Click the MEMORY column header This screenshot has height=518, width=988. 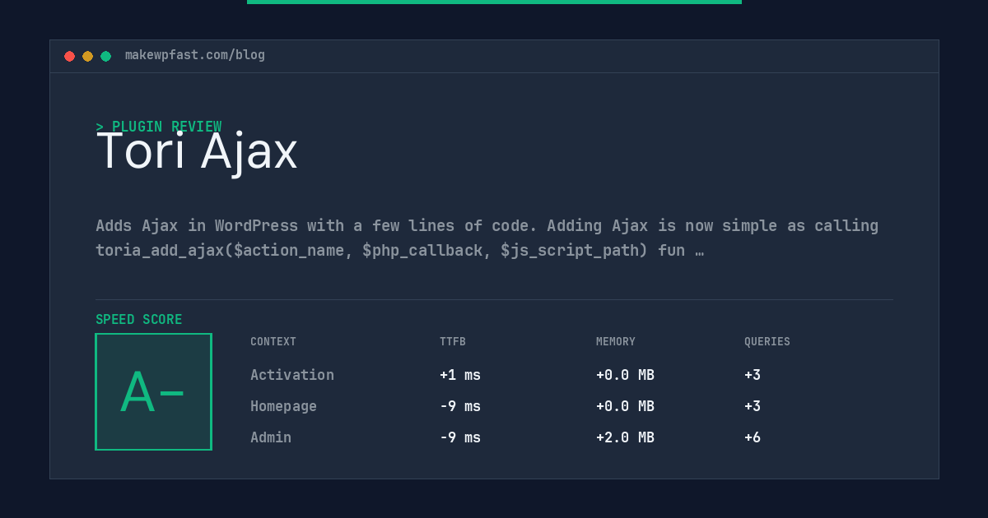pos(616,342)
